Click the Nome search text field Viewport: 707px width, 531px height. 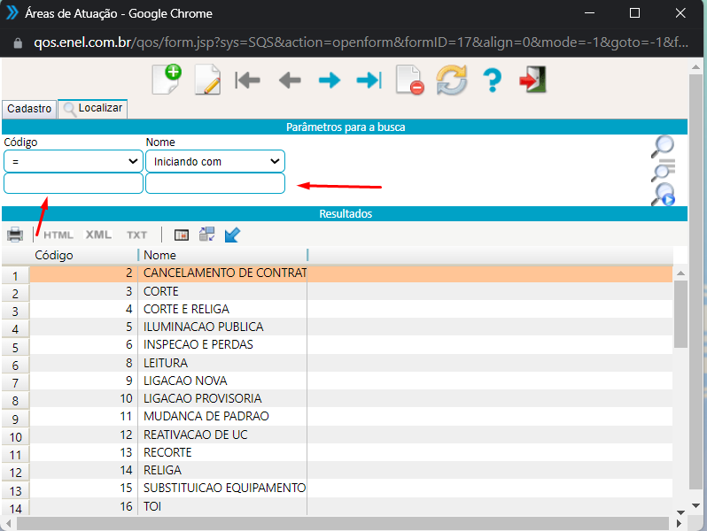click(215, 183)
